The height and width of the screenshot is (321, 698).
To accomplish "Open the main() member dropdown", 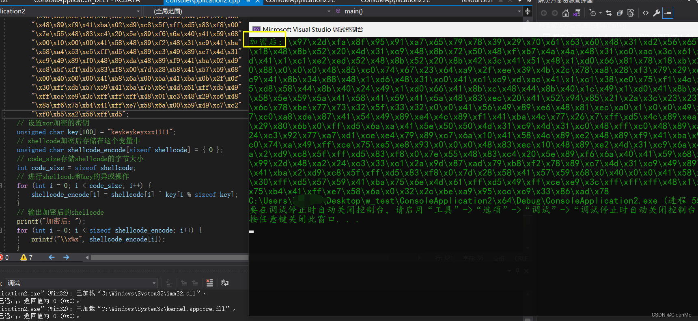I will [428, 11].
